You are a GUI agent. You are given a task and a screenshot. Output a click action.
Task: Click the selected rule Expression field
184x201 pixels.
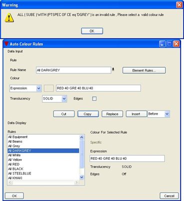point(127,158)
